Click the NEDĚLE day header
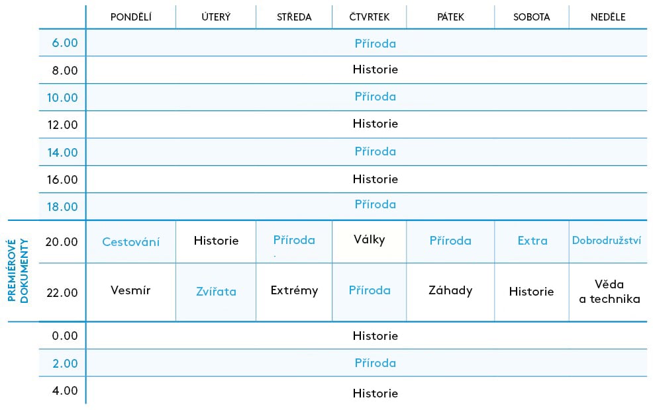Viewport: 653px width, 410px height. [x=608, y=17]
